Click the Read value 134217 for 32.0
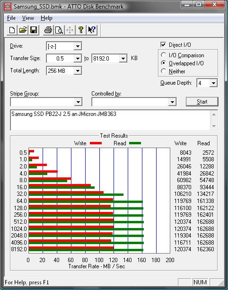Screen dimensions: 228x290 coord(205,194)
